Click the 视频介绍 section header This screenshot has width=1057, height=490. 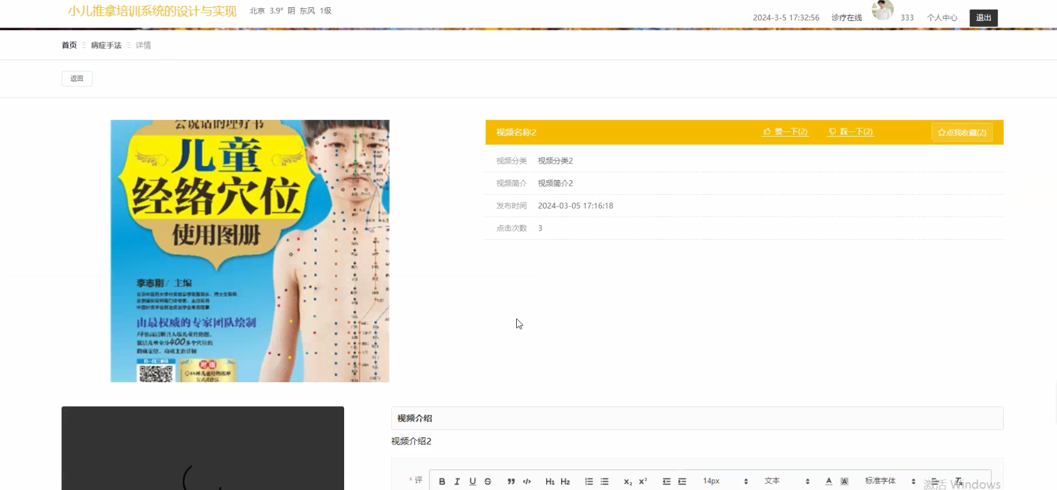click(x=697, y=418)
